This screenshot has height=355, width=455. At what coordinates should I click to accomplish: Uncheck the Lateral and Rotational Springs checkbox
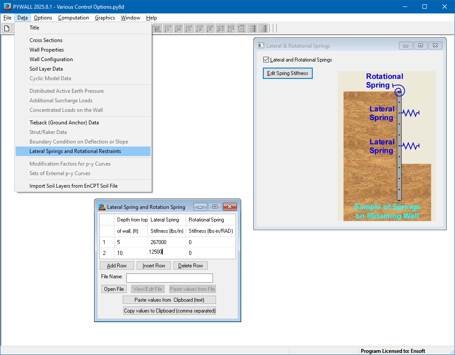click(x=266, y=60)
